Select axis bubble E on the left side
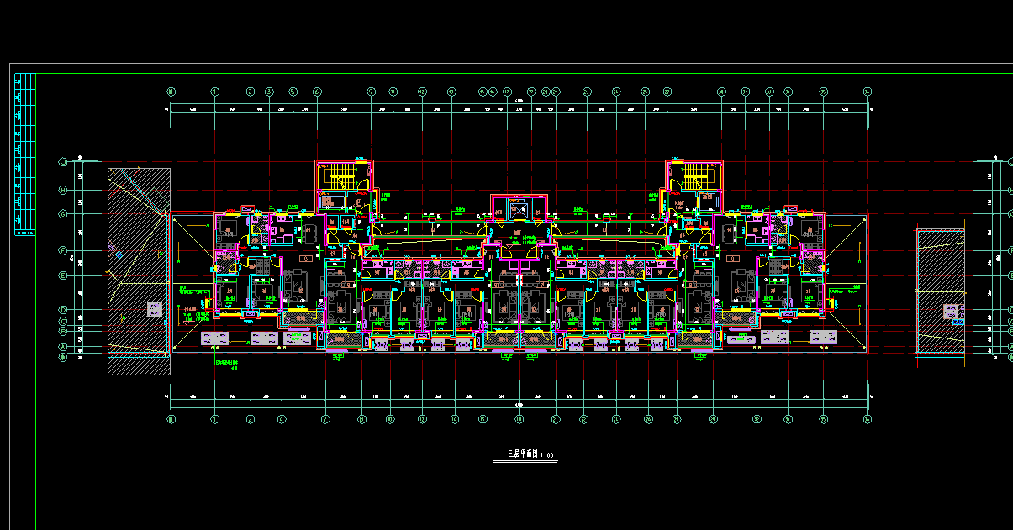Screen dimensions: 1013x530 (62, 275)
